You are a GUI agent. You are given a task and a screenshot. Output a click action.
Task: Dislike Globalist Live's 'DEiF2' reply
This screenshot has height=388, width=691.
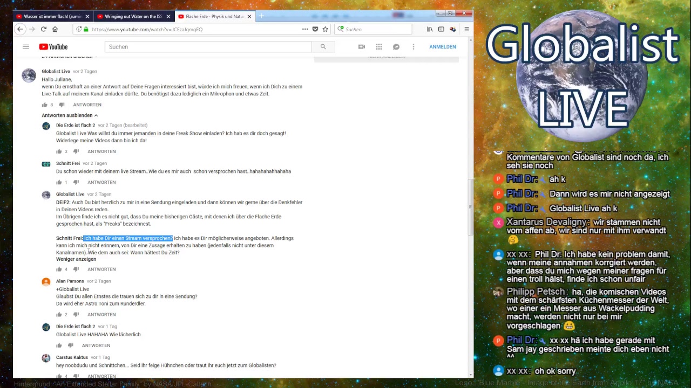pyautogui.click(x=76, y=269)
